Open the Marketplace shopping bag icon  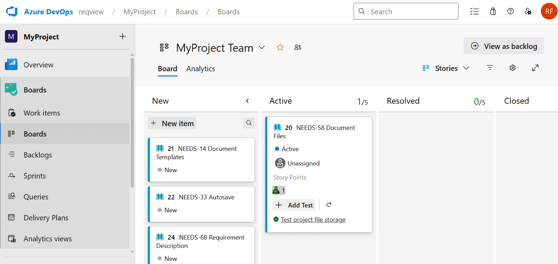tap(493, 12)
